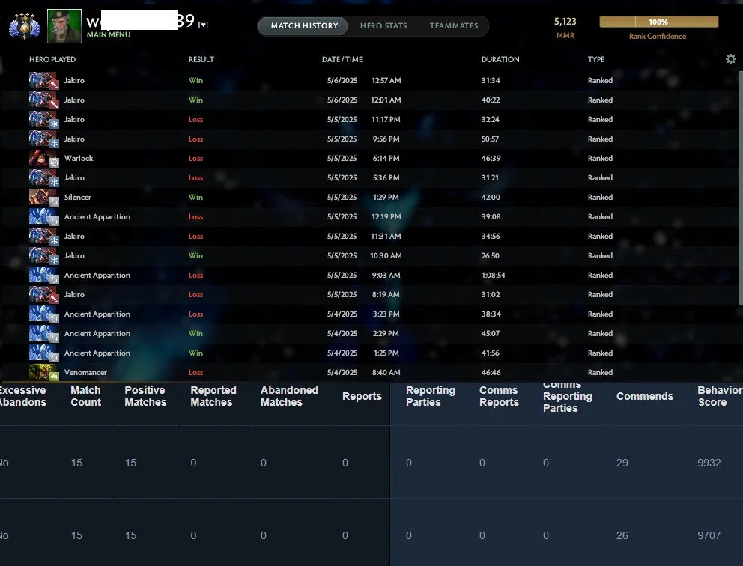Click Jakiro hero icon in 5:36 PM match
The height and width of the screenshot is (566, 743).
coord(43,177)
